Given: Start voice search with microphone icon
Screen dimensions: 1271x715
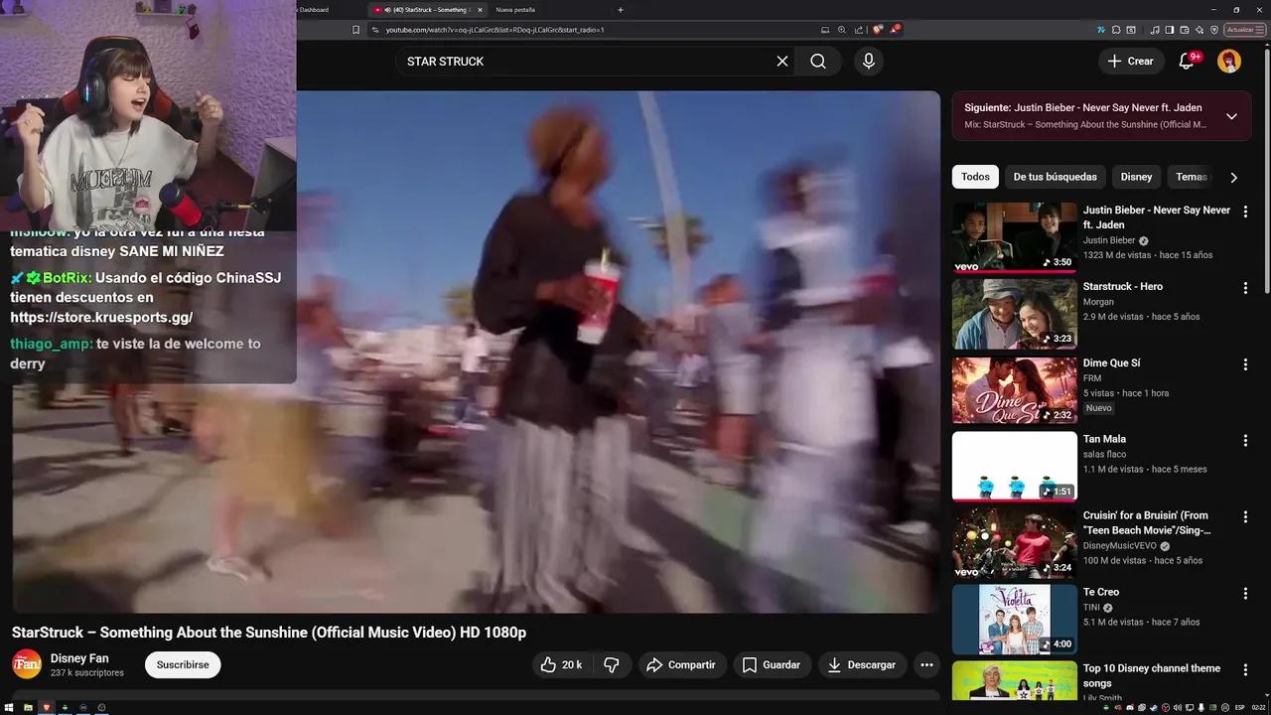Looking at the screenshot, I should coord(869,62).
